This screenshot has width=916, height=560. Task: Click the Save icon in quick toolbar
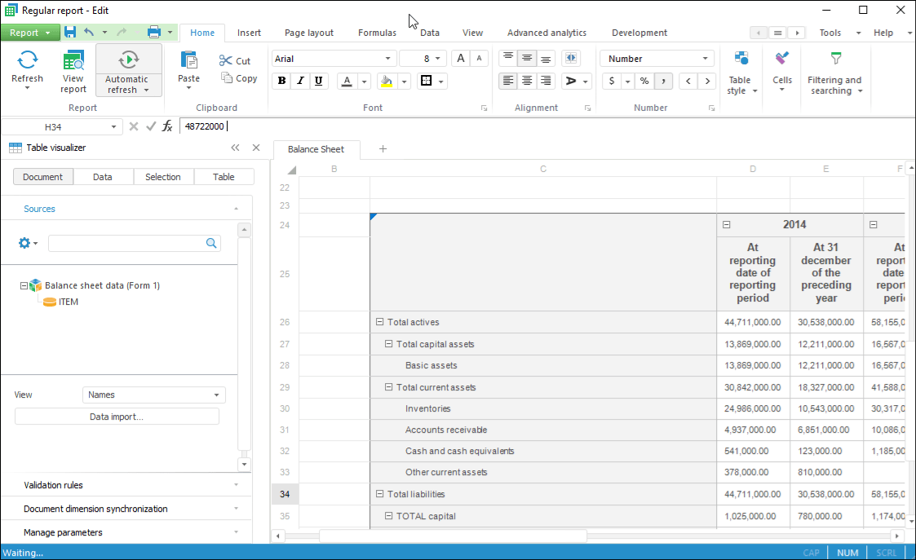click(x=70, y=33)
